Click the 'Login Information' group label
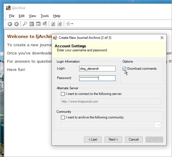Viewport: 172px width, 157px height. point(68,61)
